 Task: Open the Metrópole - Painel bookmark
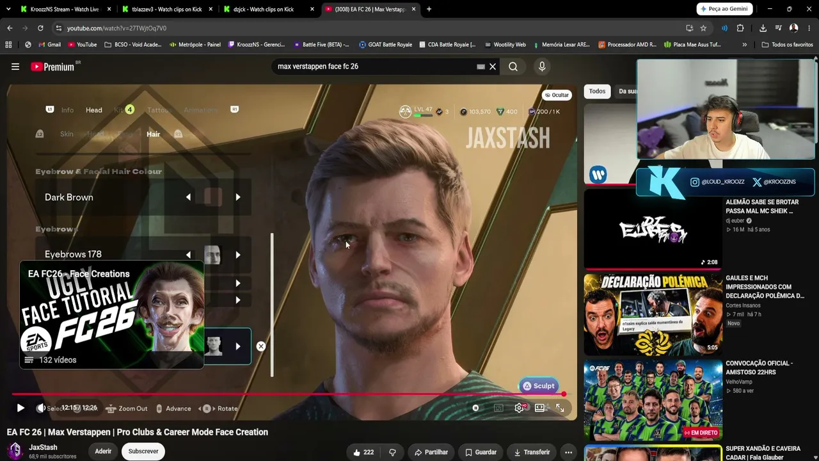tap(195, 45)
